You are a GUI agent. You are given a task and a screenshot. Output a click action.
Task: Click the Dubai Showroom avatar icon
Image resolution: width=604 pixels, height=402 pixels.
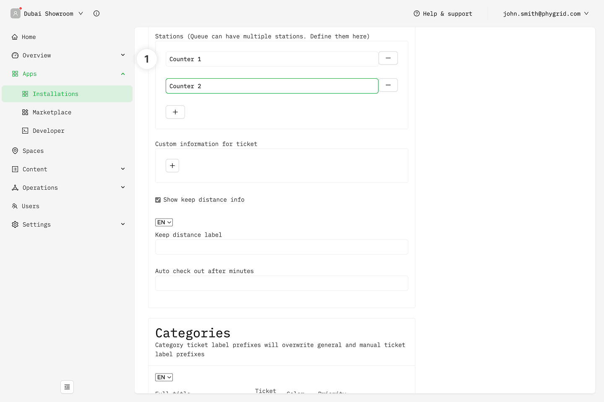tap(16, 13)
